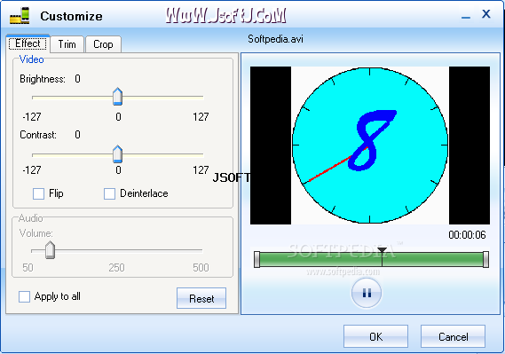Close the Customize window
The image size is (505, 354).
click(x=486, y=14)
